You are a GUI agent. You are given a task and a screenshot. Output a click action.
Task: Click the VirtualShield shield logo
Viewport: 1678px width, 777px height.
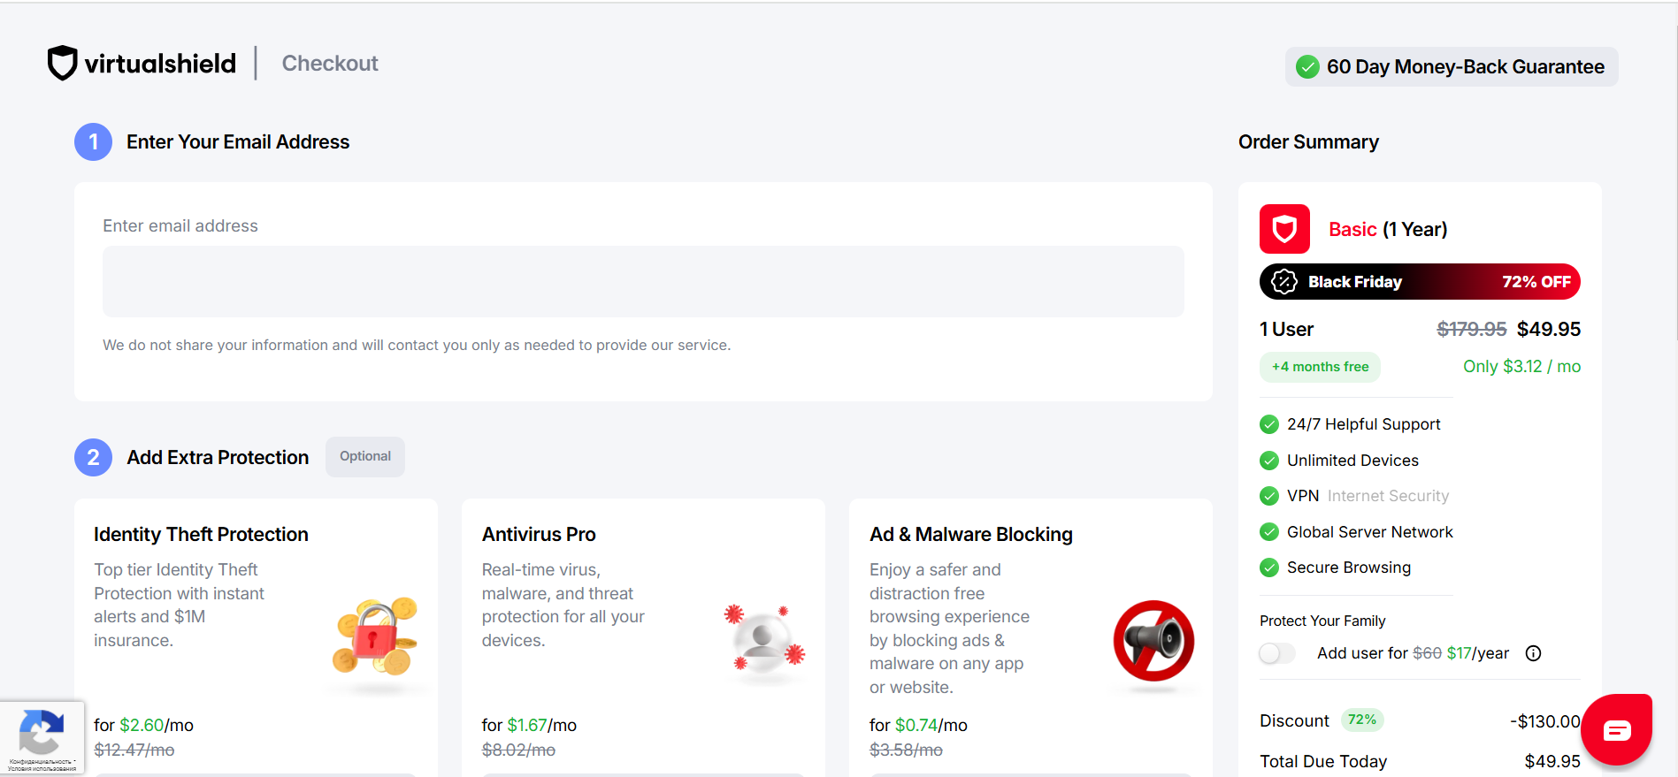point(62,63)
